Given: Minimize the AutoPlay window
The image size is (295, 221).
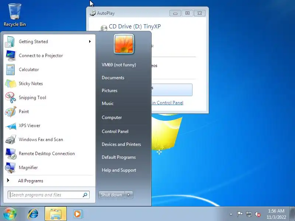Looking at the screenshot, I should click(176, 13).
